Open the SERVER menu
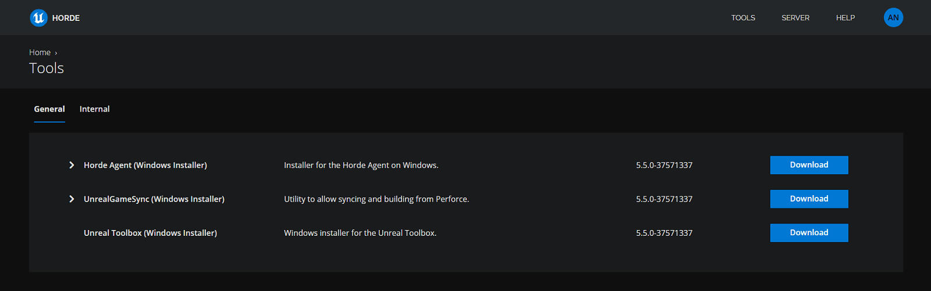Image resolution: width=931 pixels, height=291 pixels. 795,18
